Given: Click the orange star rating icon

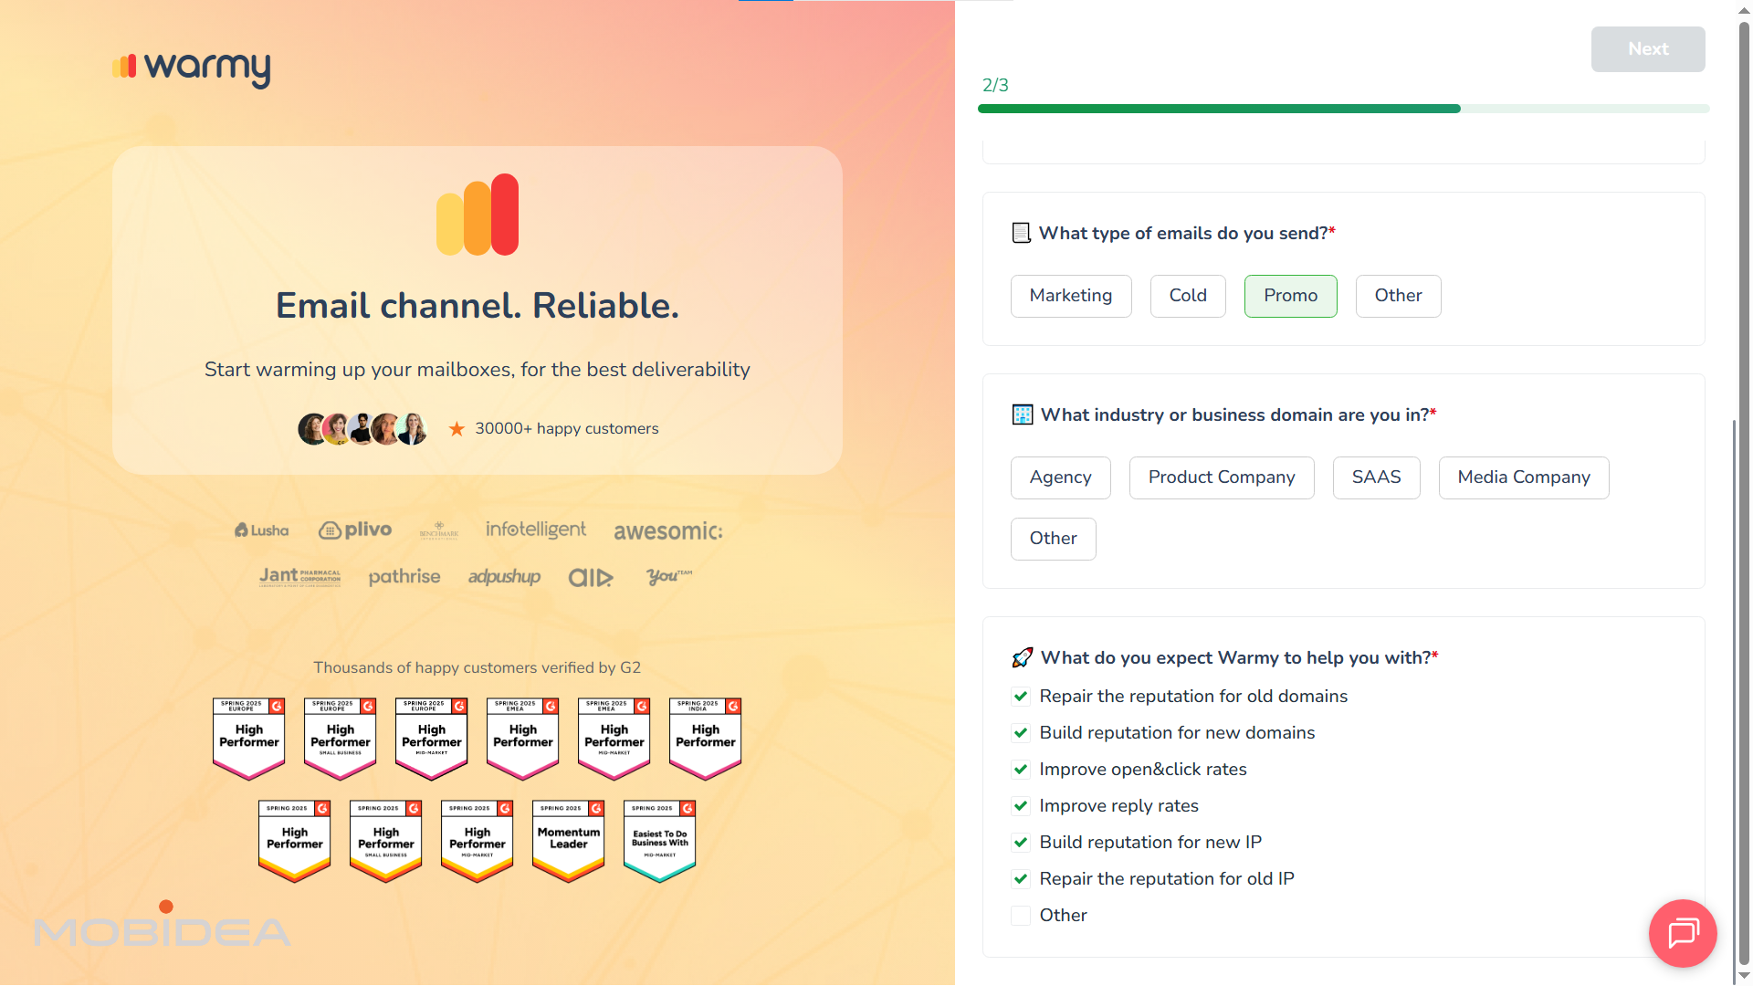Looking at the screenshot, I should (457, 429).
